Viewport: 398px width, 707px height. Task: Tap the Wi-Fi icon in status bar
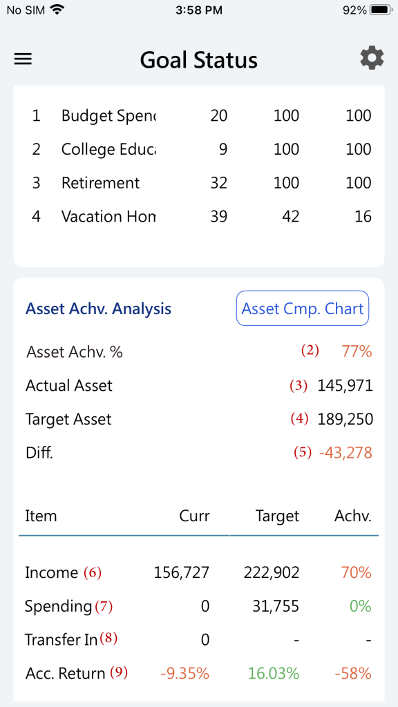(56, 10)
